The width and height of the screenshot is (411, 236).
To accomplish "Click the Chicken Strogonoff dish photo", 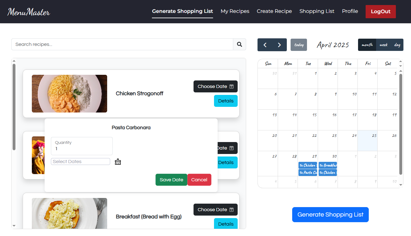I will click(x=69, y=94).
